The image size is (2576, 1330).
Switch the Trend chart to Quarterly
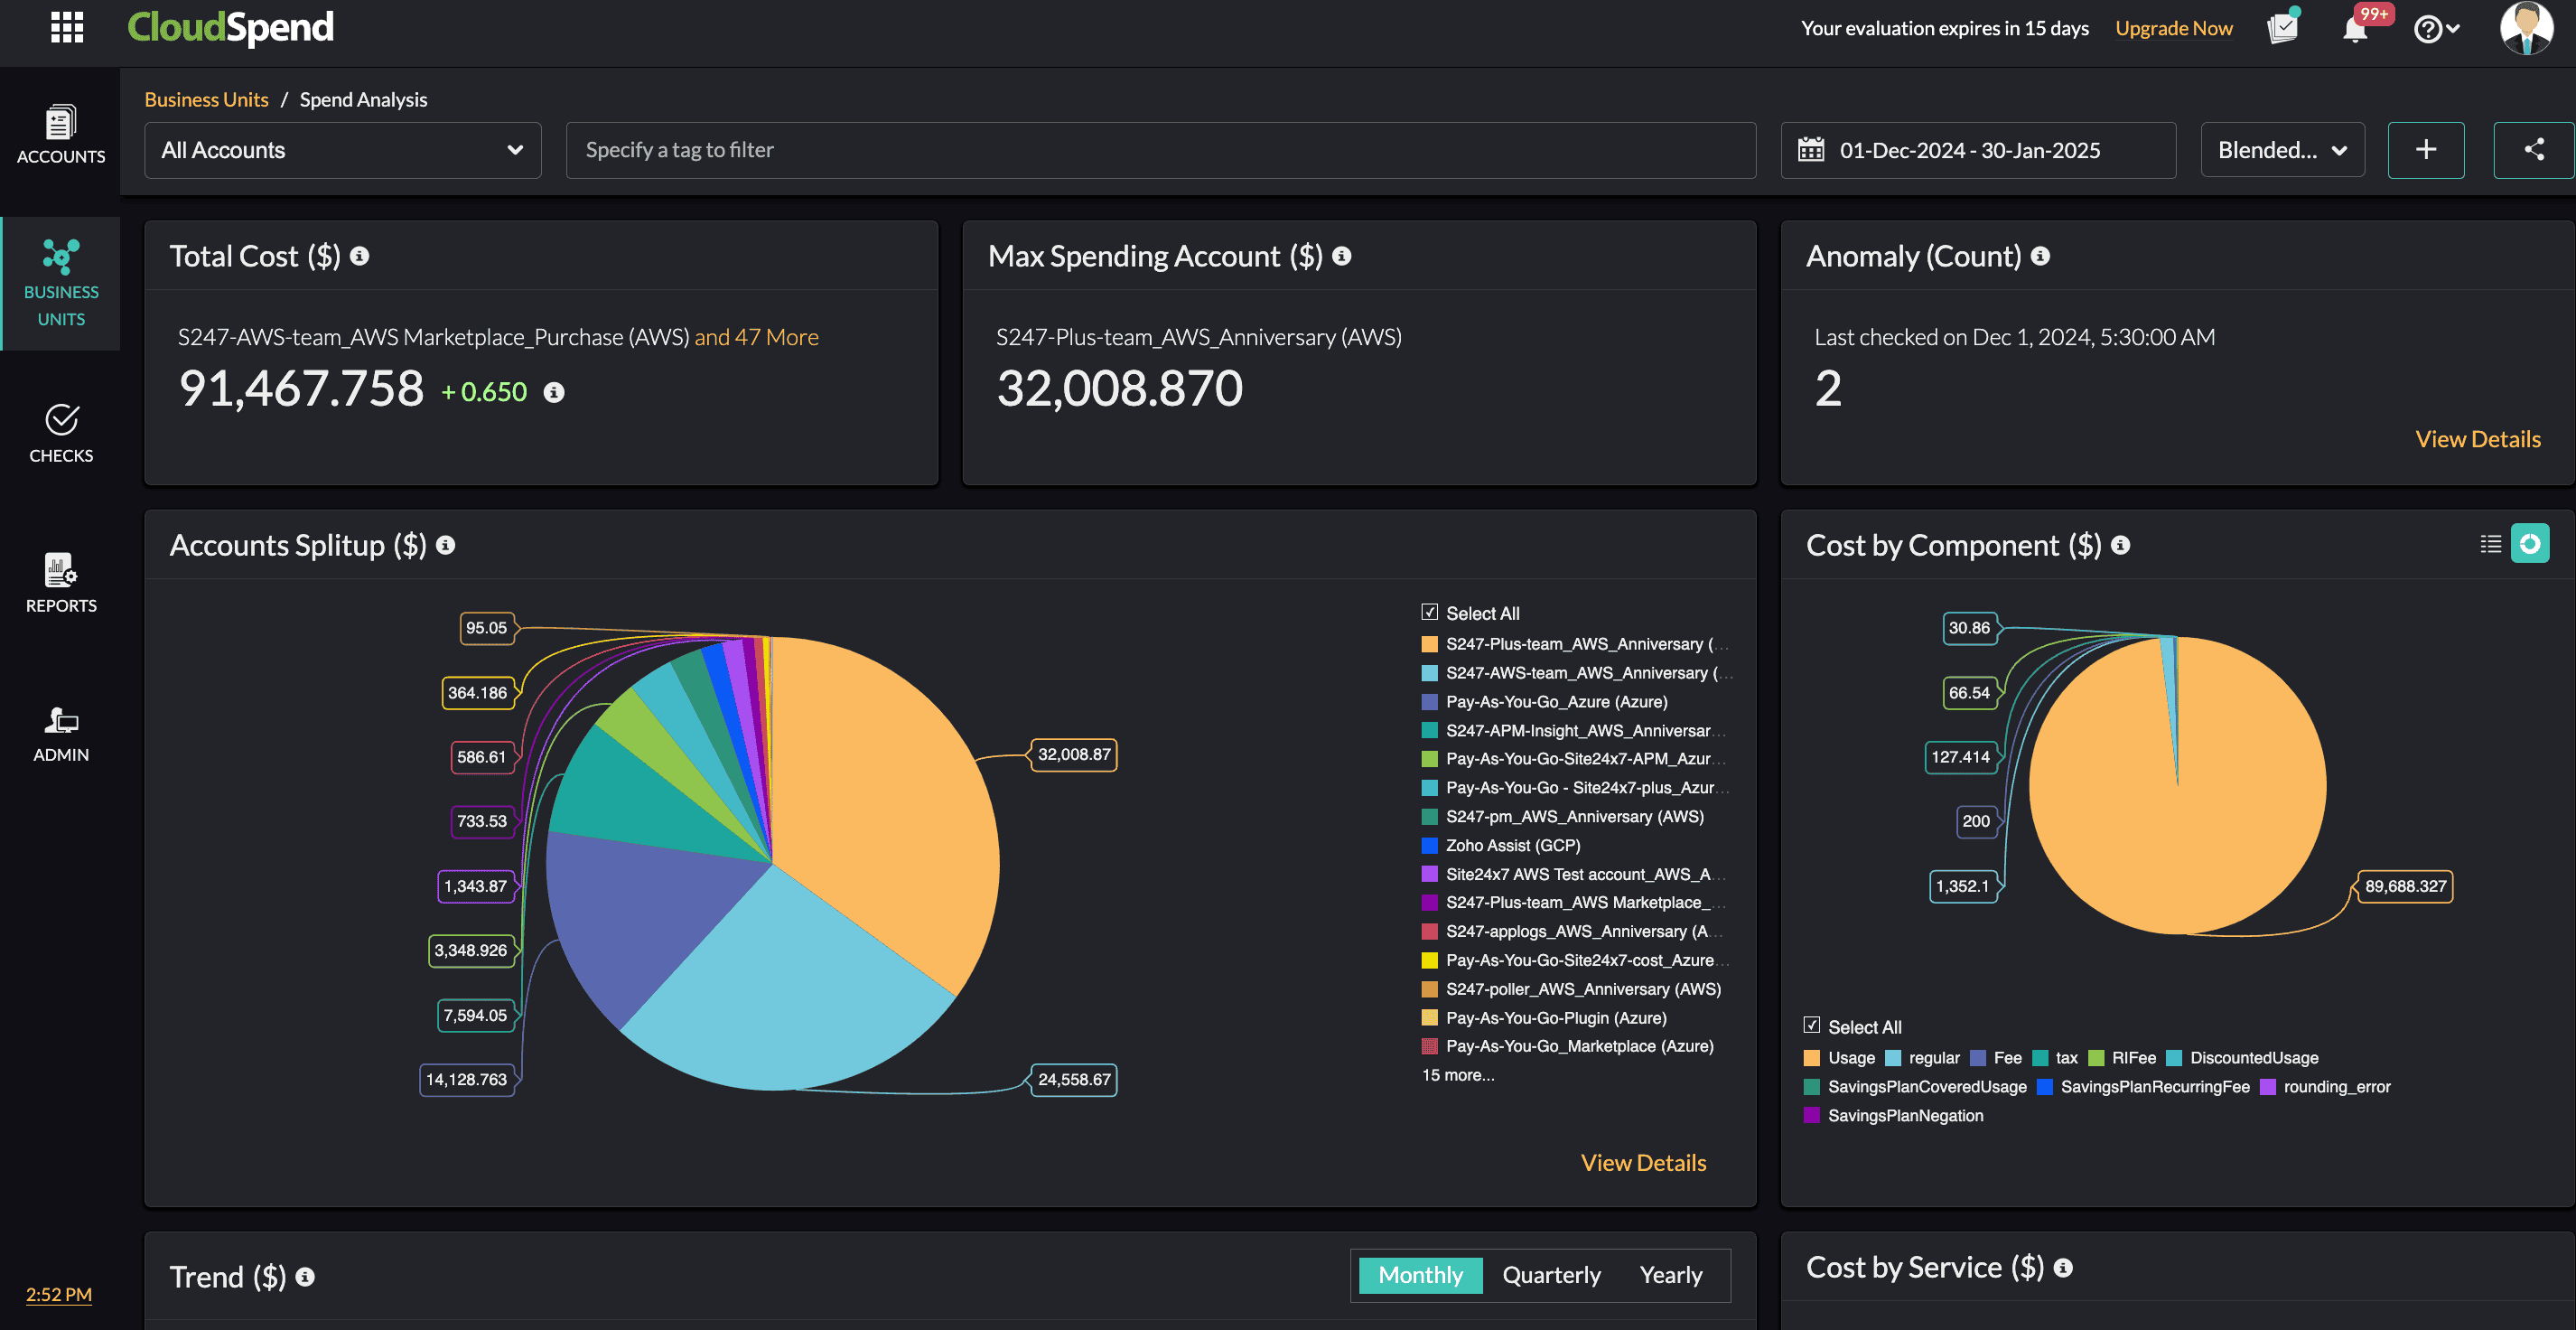[1551, 1275]
